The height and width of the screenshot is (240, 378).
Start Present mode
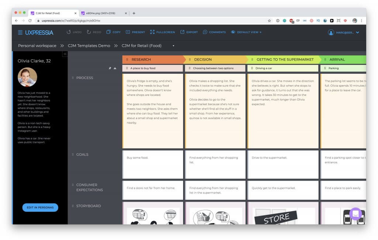(128, 32)
